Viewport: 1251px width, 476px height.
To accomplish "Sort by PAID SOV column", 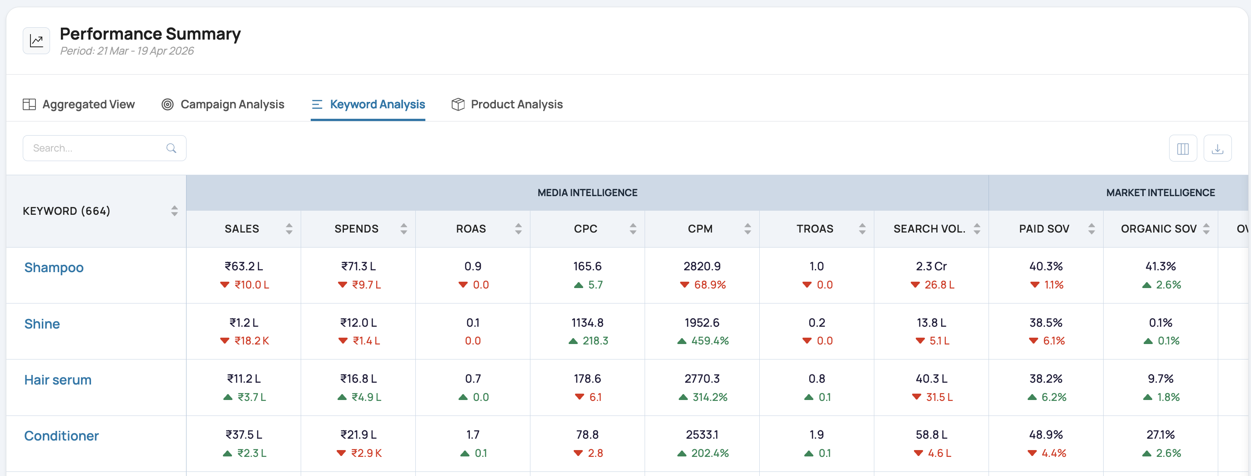I will (x=1091, y=229).
